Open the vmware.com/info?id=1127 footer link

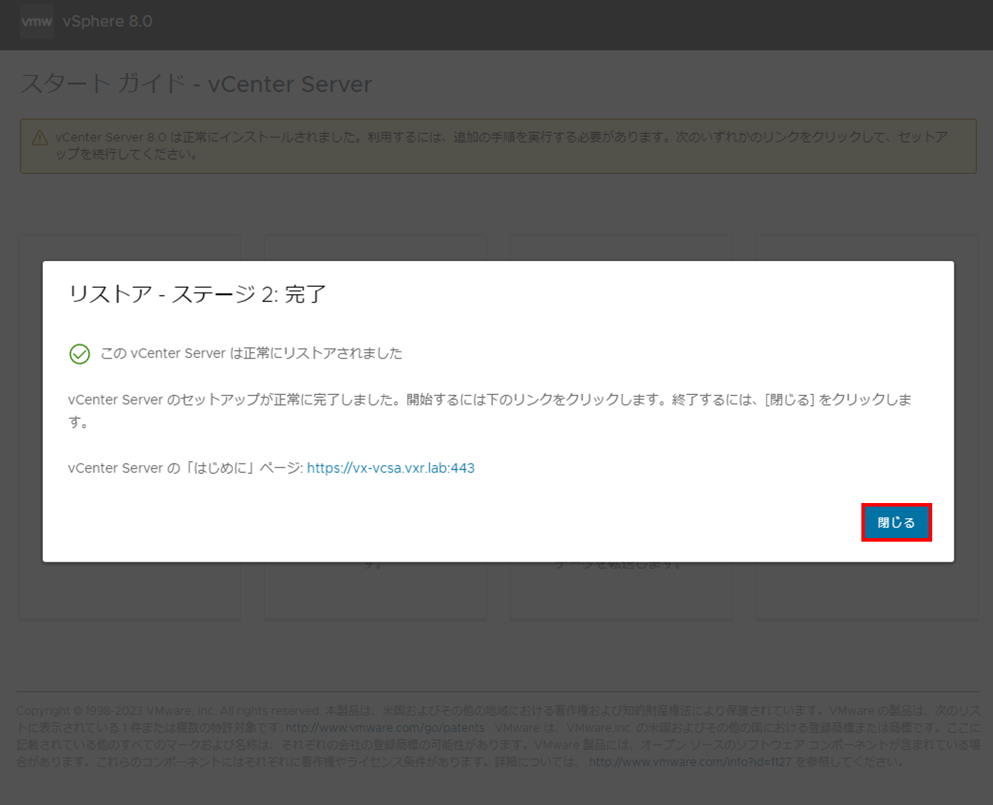coord(690,762)
